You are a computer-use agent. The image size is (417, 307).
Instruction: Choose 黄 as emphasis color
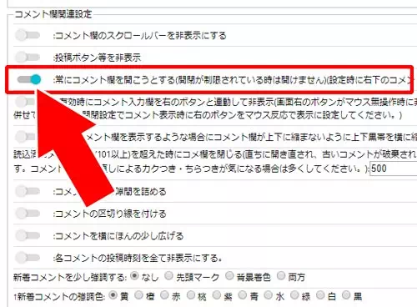[x=113, y=295]
